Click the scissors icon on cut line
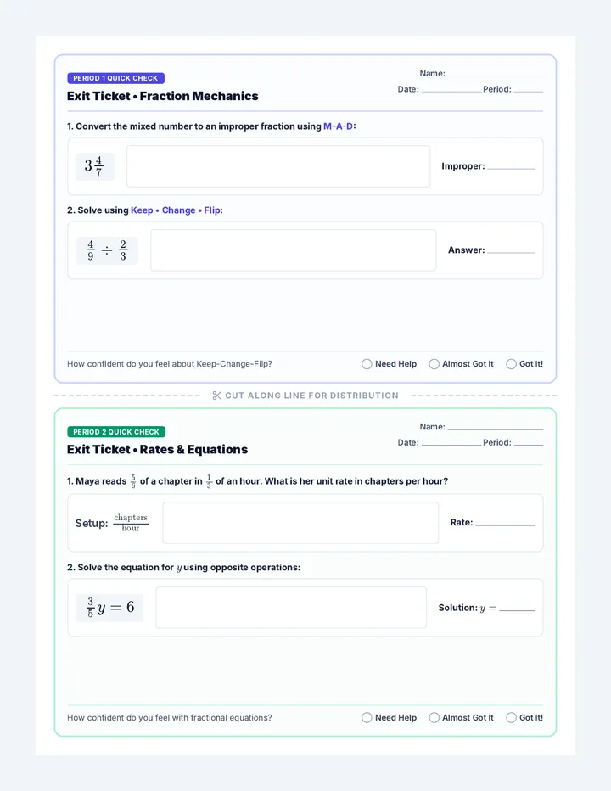The width and height of the screenshot is (611, 791). coord(217,395)
